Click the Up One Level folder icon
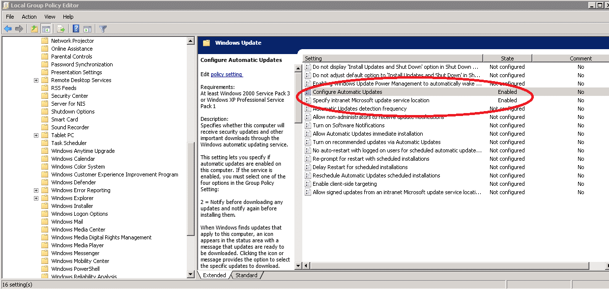Screen dimensions: 609x289 (34, 29)
